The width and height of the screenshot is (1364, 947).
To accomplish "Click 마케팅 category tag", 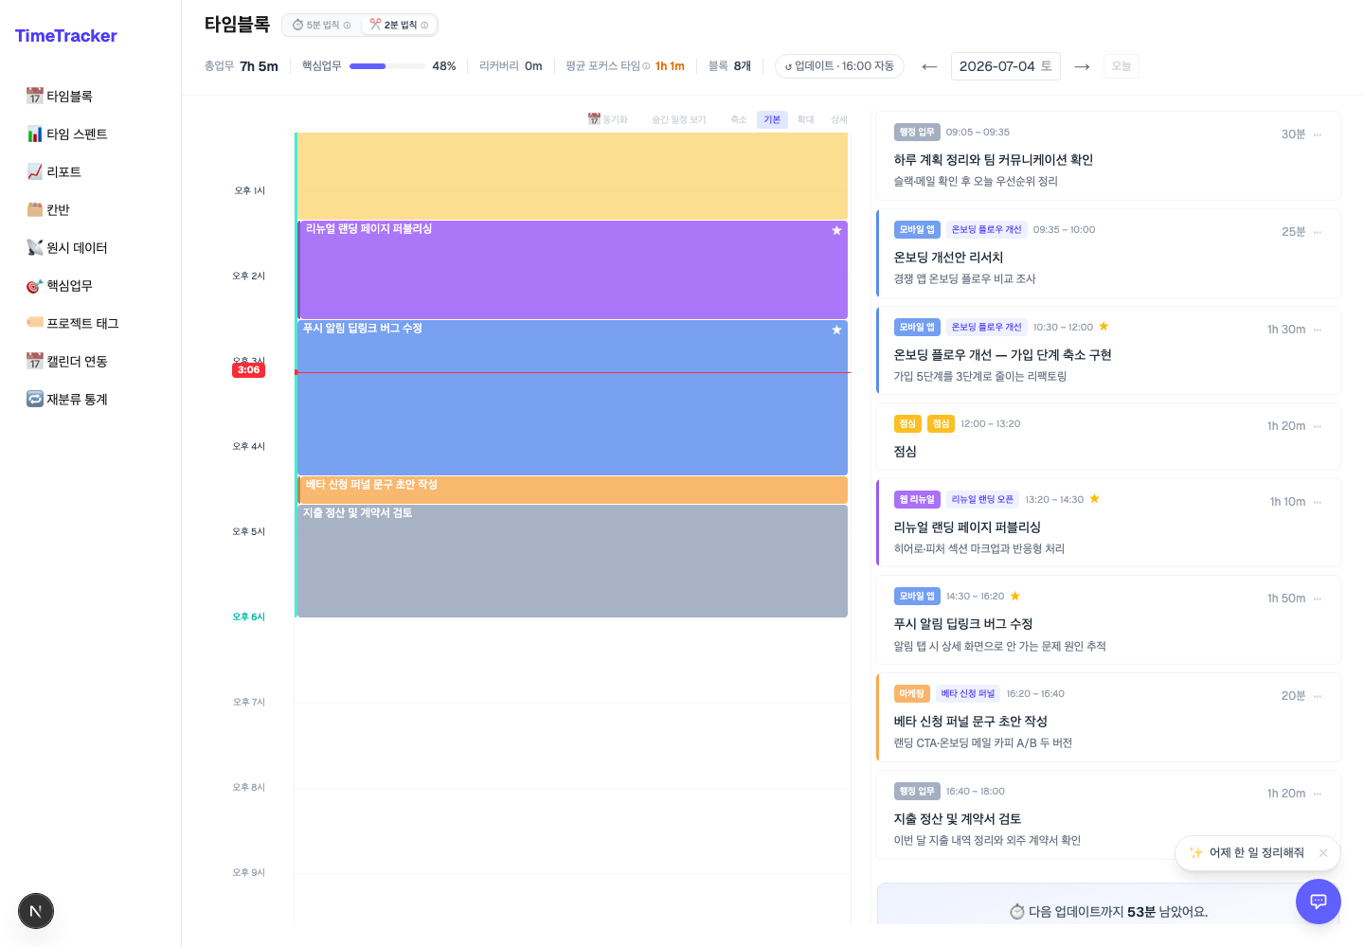I will coord(911,694).
